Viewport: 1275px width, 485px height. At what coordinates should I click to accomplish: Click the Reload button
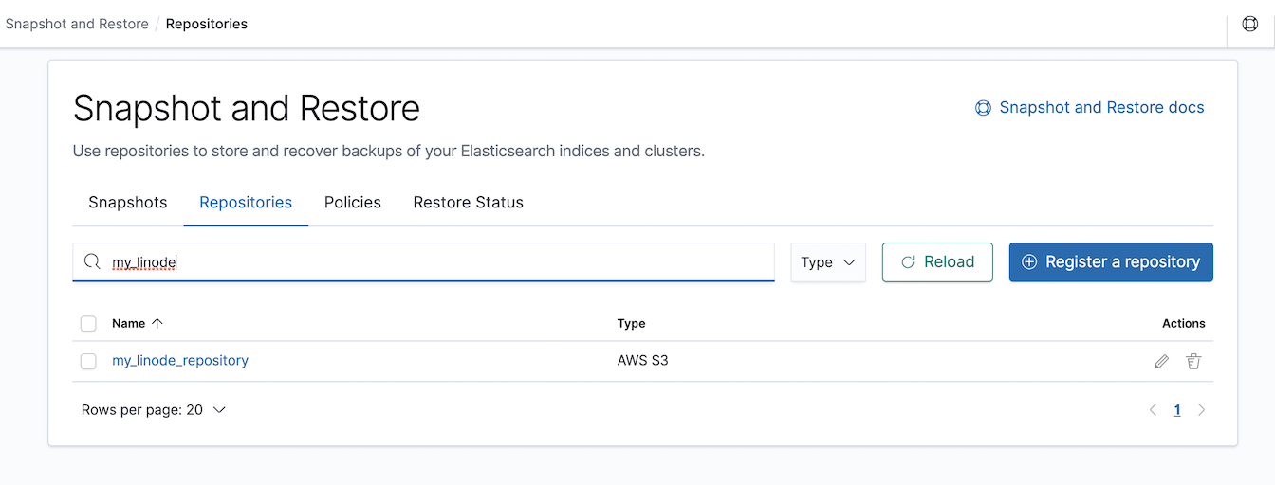pyautogui.click(x=937, y=262)
